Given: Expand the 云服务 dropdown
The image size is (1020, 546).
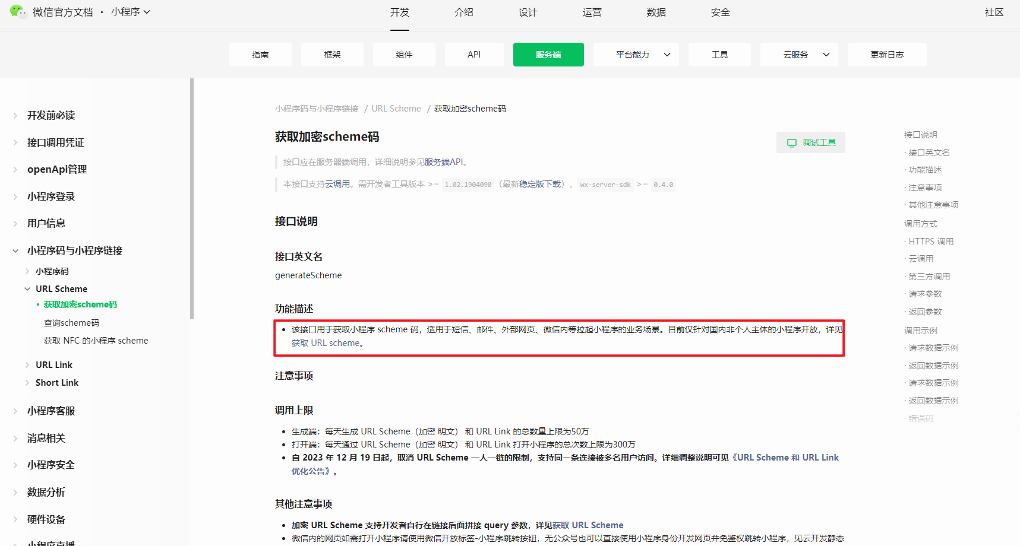Looking at the screenshot, I should 799,55.
